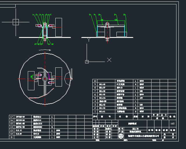Select the left tall rectangle in plan view
The image size is (186, 149).
(31, 81)
